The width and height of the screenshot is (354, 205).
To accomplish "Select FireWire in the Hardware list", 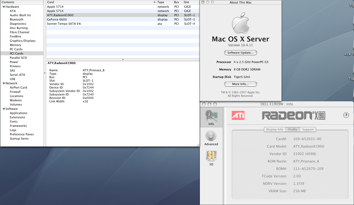I will (x=15, y=36).
